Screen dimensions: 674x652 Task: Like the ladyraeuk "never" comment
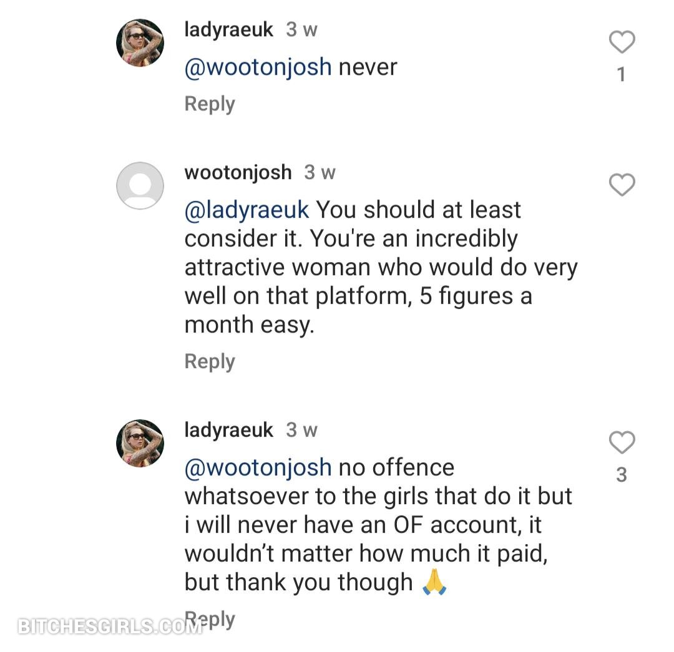coord(622,42)
